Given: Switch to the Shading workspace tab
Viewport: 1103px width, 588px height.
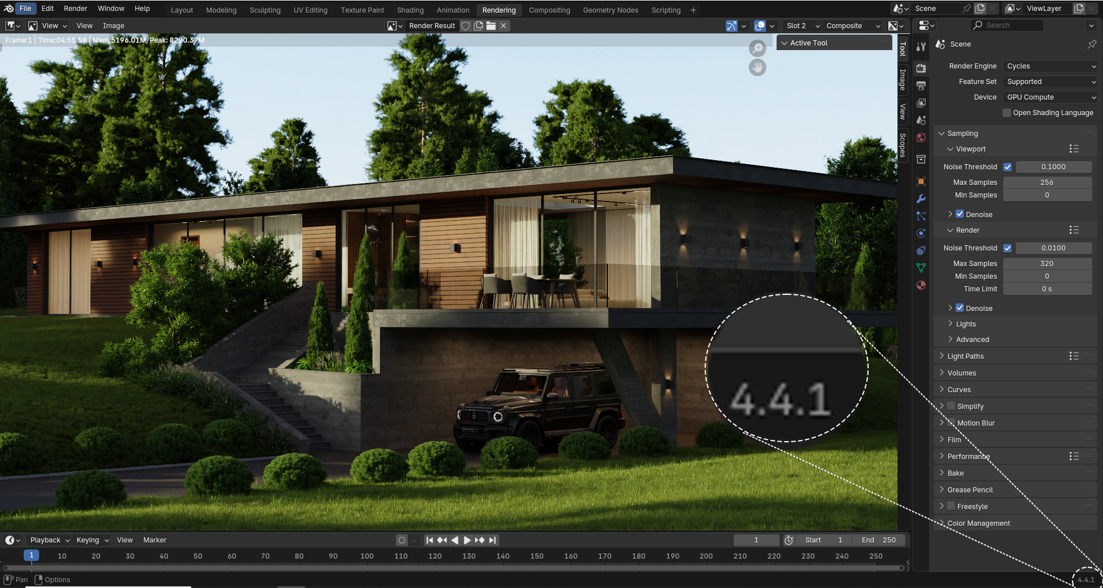Looking at the screenshot, I should [x=410, y=10].
